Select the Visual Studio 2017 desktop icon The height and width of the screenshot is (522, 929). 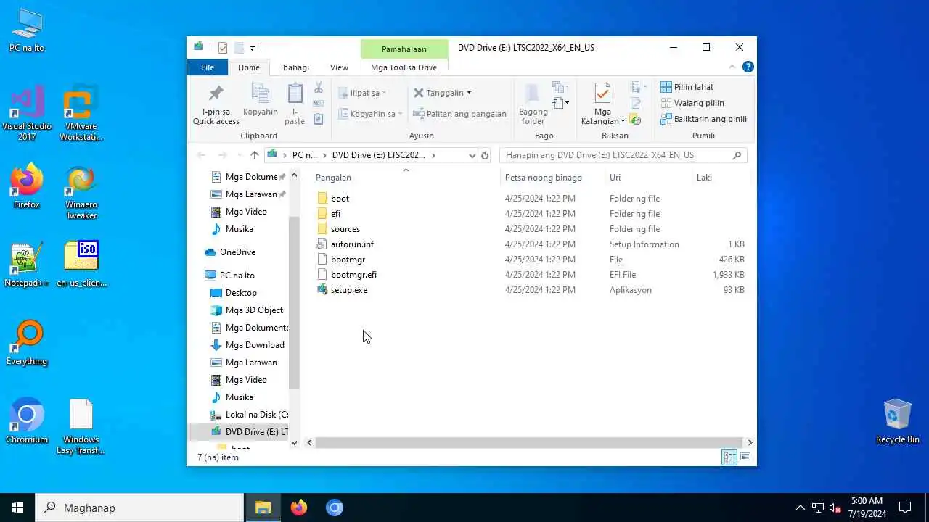coord(27,113)
